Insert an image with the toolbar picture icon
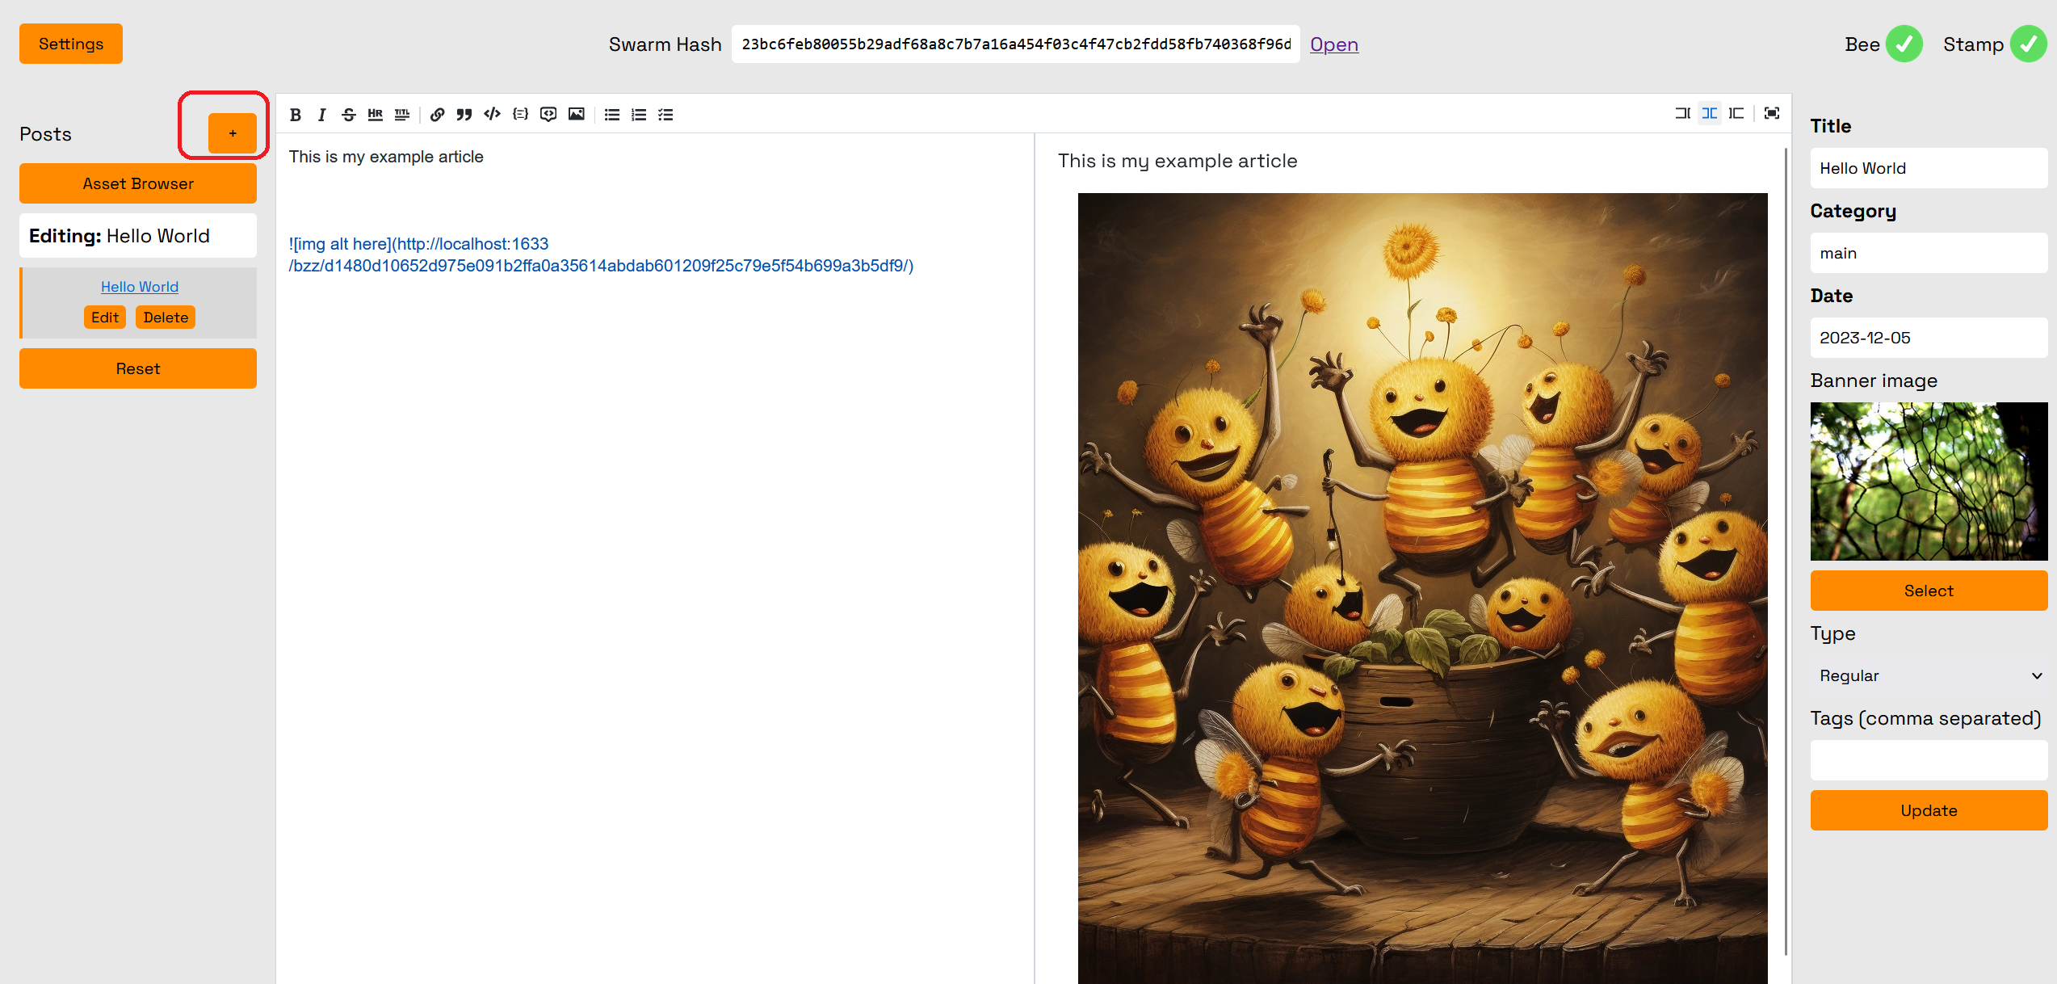This screenshot has width=2057, height=984. click(577, 115)
